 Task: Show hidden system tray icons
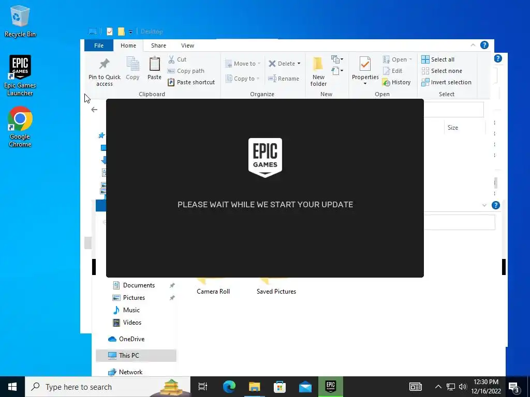(x=438, y=387)
